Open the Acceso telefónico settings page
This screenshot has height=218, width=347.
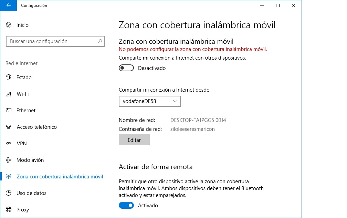[36, 127]
